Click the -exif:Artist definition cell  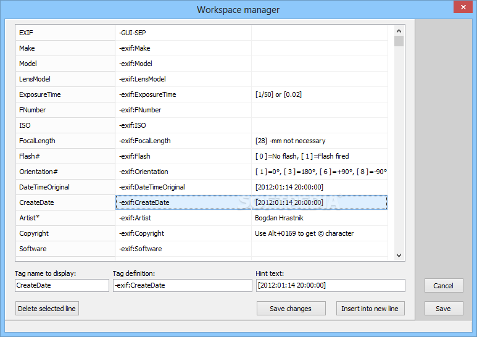click(x=183, y=218)
